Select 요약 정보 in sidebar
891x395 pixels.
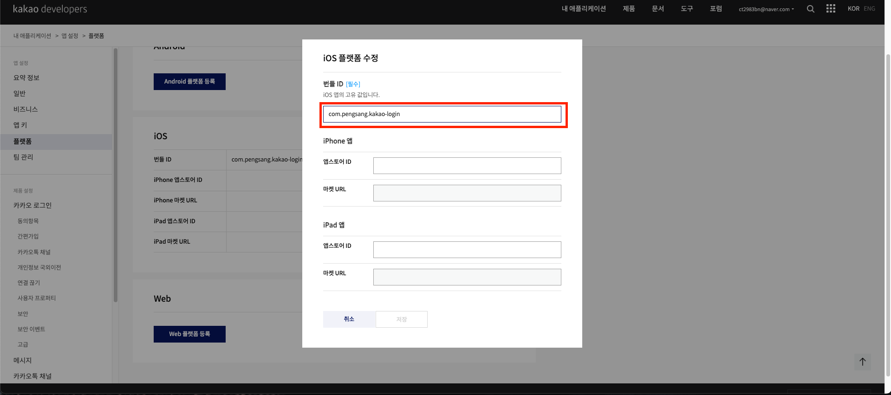[26, 78]
